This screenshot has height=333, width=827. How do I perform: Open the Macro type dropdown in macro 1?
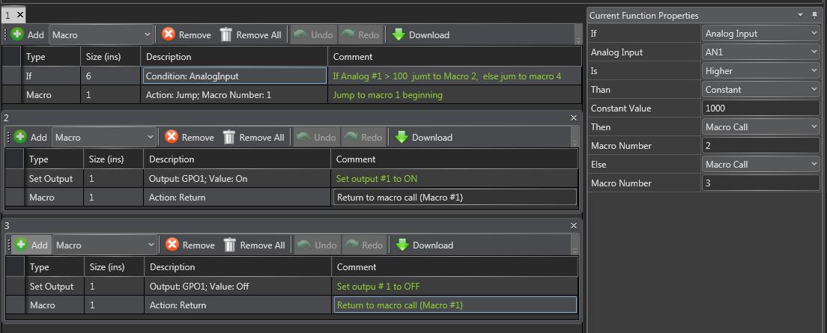click(146, 34)
